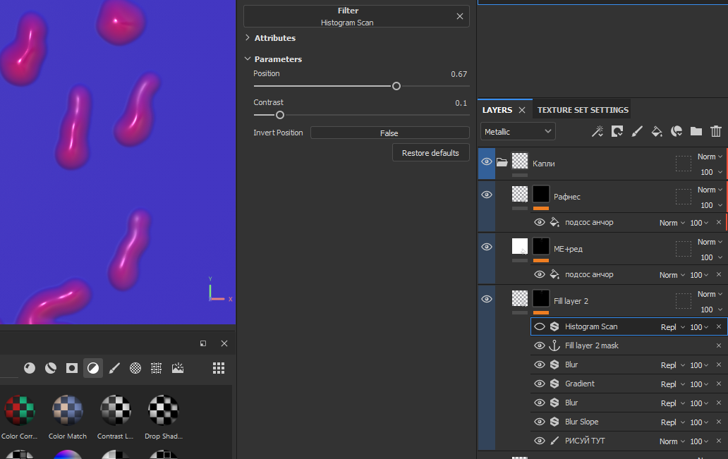
Task: Close the Layers tab
Action: tap(522, 110)
